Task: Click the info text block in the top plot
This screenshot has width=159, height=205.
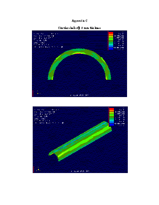Action: coord(48,40)
